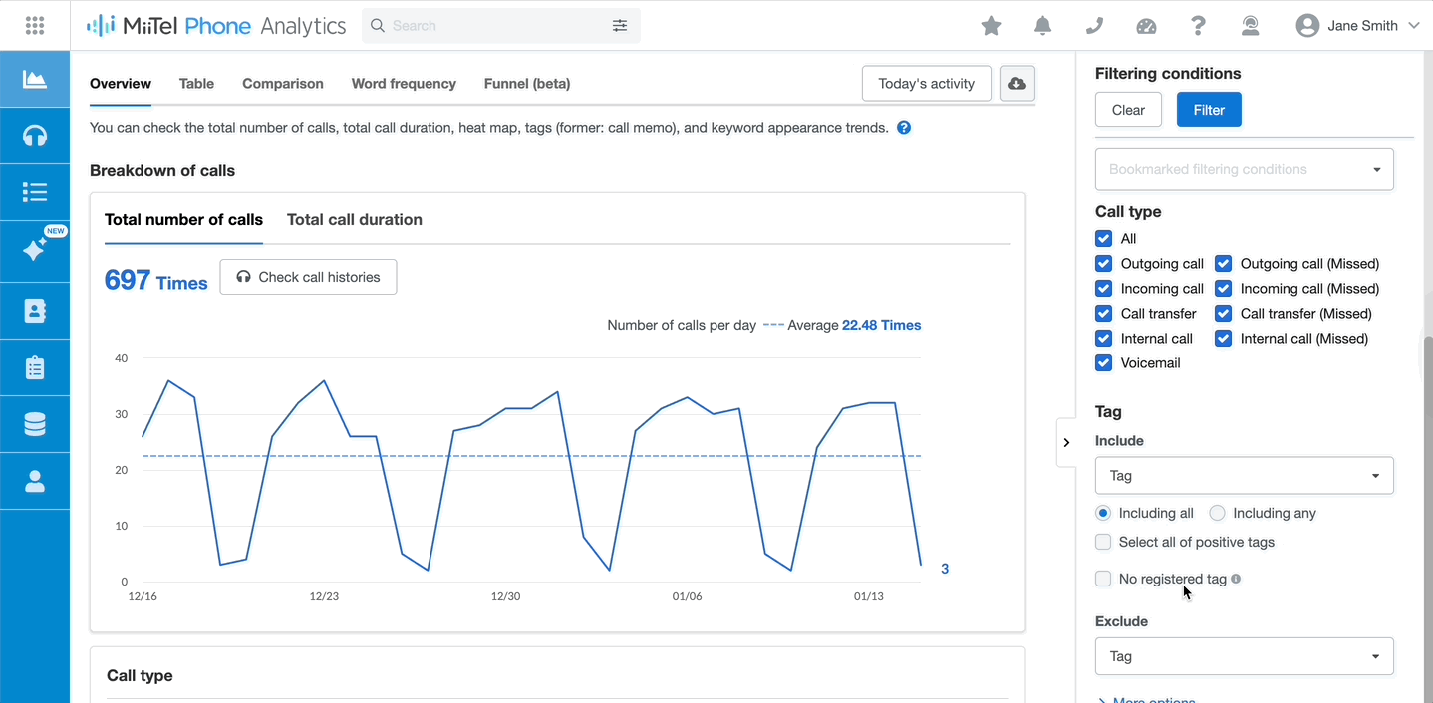Screen dimensions: 1433x703
Task: Click the cloud download icon button
Action: click(x=1017, y=84)
